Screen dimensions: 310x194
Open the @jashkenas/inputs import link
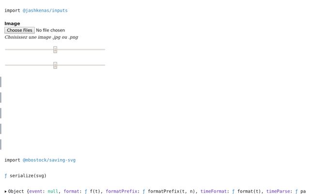[45, 10]
